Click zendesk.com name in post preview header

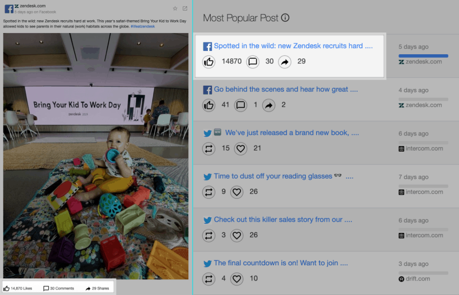tap(32, 6)
